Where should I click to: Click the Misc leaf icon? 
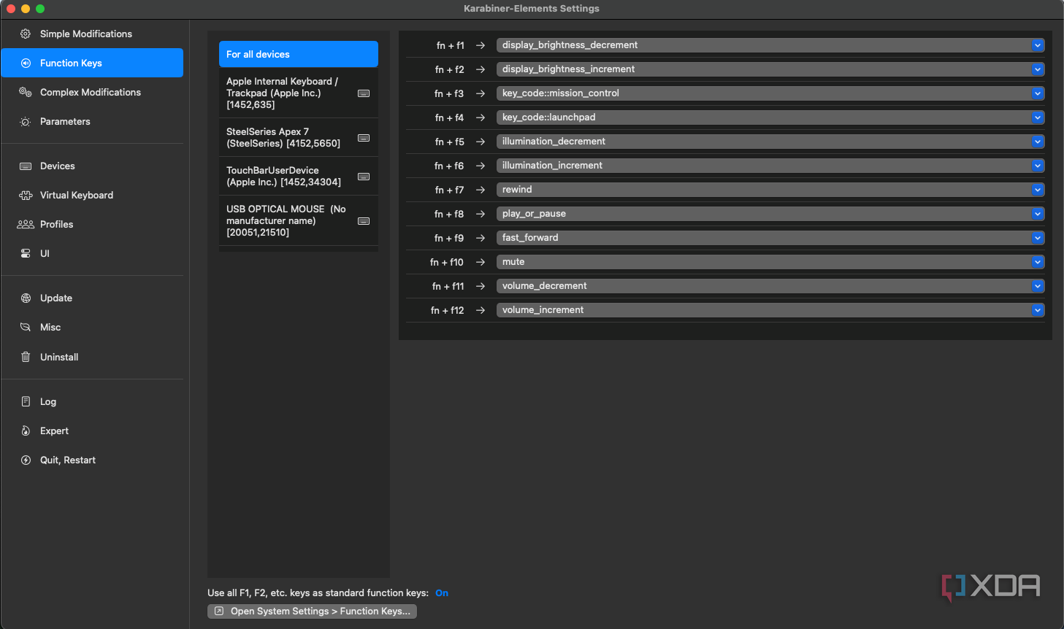(26, 328)
